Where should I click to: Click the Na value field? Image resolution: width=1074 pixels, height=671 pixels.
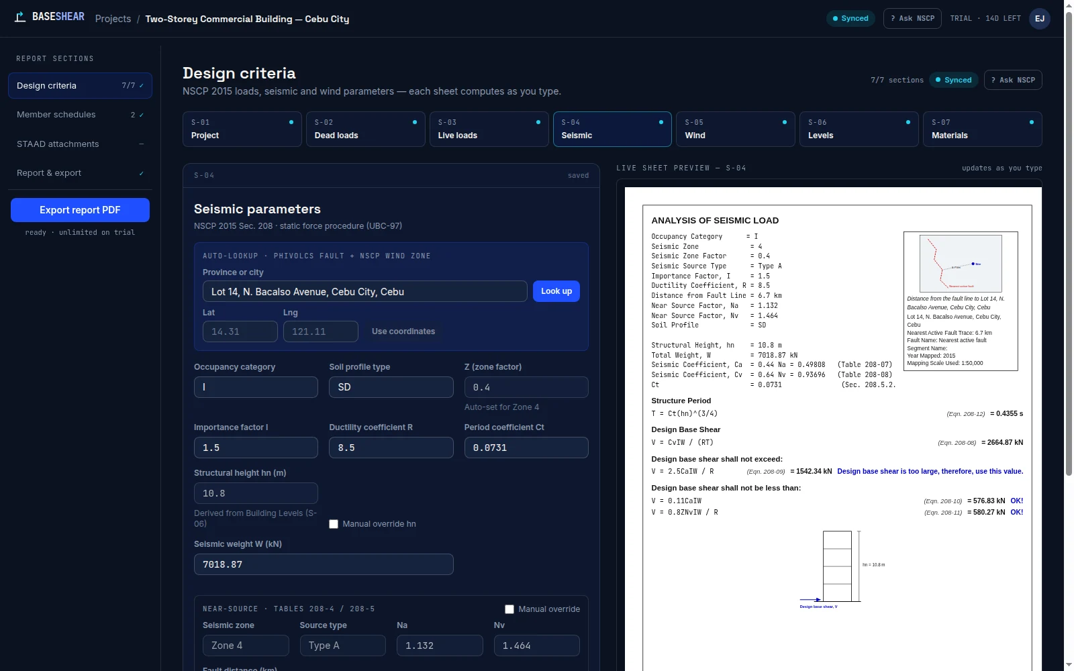click(440, 646)
